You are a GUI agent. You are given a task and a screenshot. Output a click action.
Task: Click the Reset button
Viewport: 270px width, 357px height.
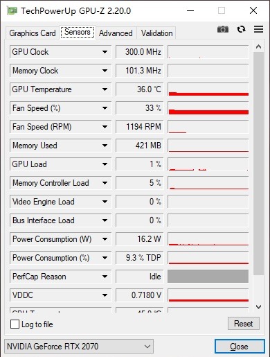coord(244,324)
